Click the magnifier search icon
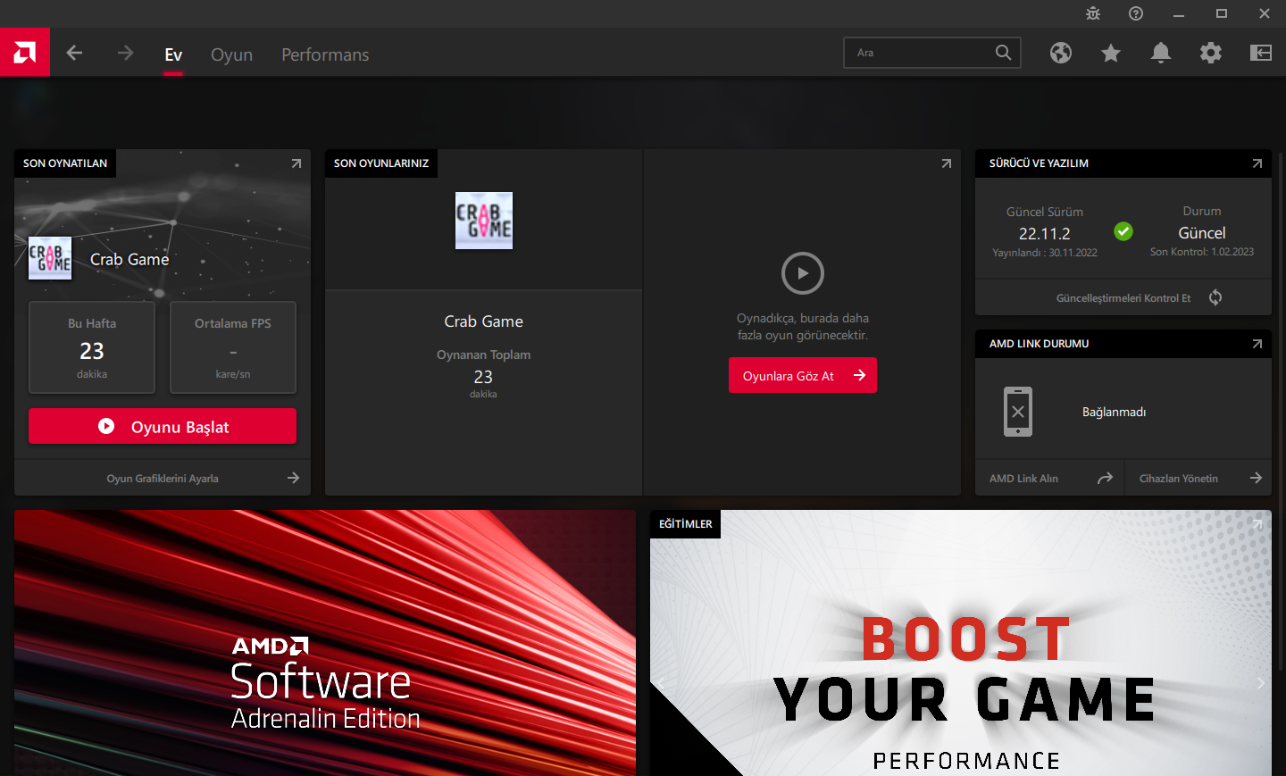Screen dimensions: 1286x776 (1004, 53)
